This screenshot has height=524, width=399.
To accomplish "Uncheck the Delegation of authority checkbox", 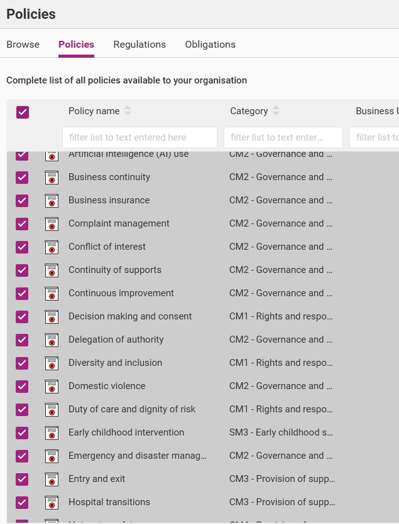I will click(22, 340).
